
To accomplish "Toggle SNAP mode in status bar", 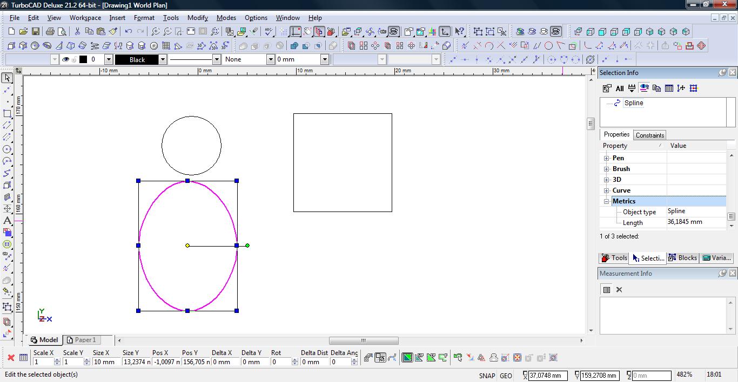I will [486, 376].
